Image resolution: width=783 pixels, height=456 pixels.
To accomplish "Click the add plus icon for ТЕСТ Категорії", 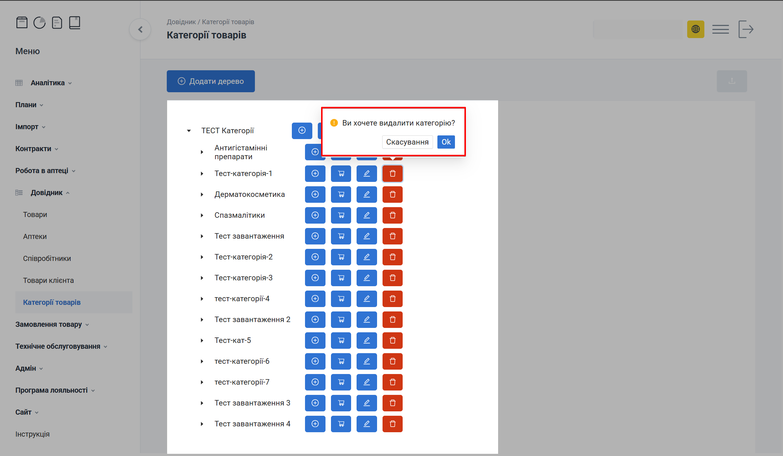I will coord(302,131).
